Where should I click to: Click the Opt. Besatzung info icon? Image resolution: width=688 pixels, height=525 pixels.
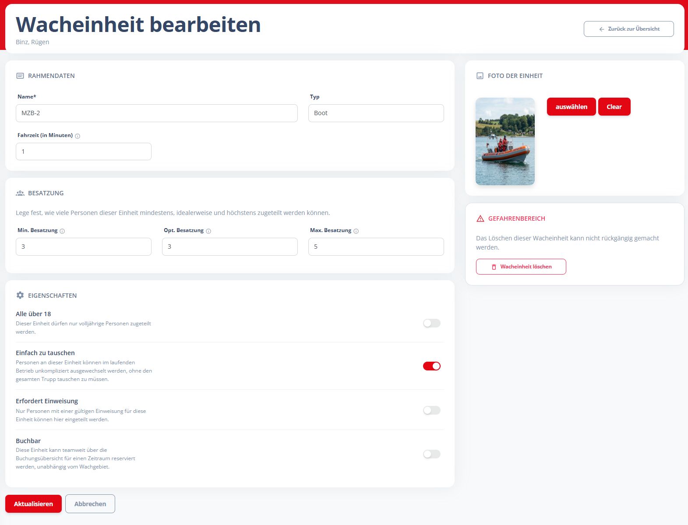click(x=208, y=231)
